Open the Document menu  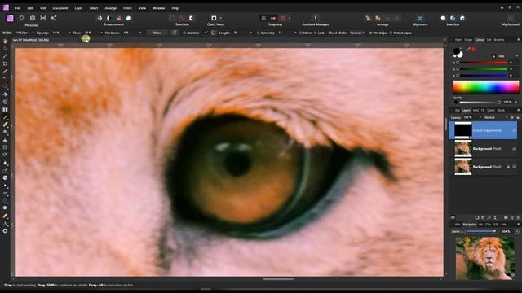(60, 8)
